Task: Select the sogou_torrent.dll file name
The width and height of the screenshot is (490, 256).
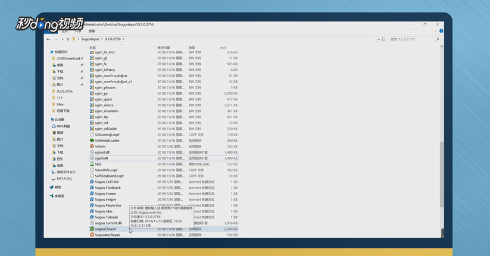Action: (x=108, y=223)
